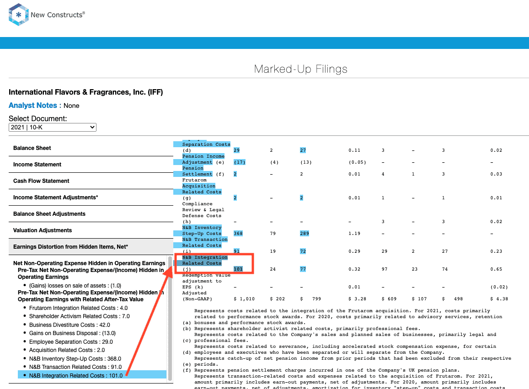
Task: Open the Income Statement section
Action: 91,164
